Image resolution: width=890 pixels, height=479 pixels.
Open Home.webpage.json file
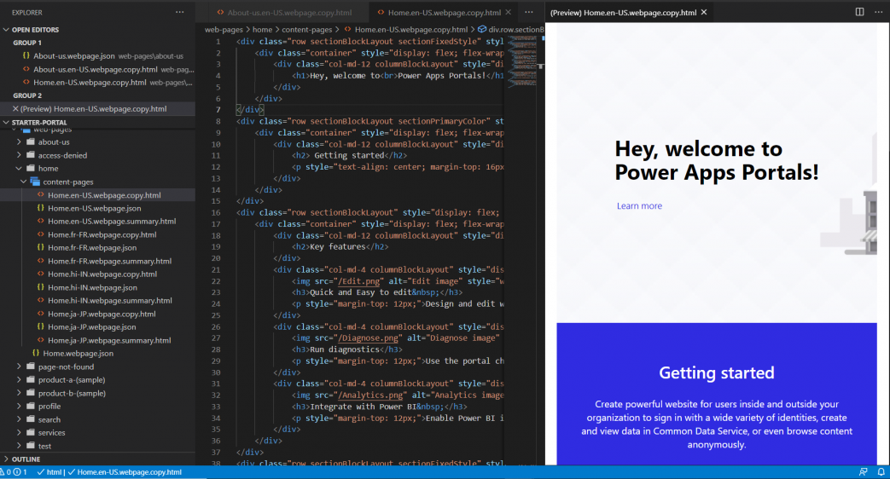79,353
